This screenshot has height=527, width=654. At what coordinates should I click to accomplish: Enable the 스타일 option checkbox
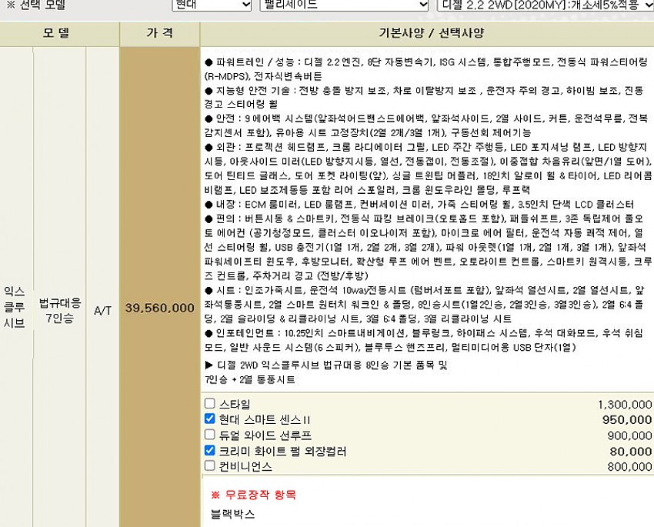point(210,404)
